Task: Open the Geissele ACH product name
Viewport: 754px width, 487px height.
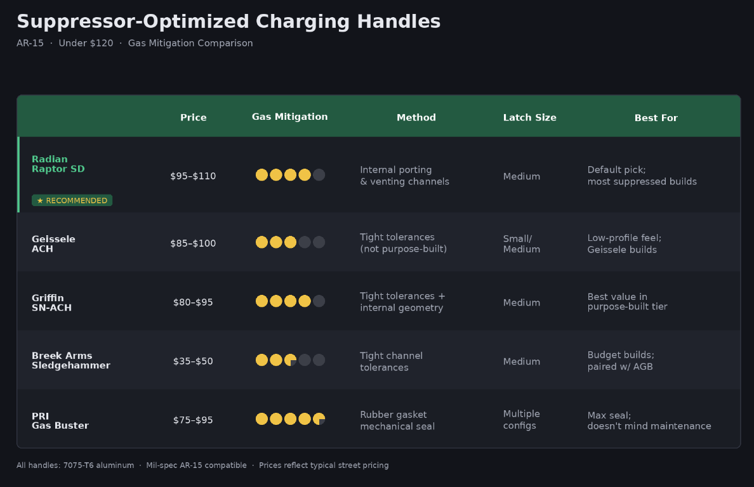Action: [x=53, y=244]
